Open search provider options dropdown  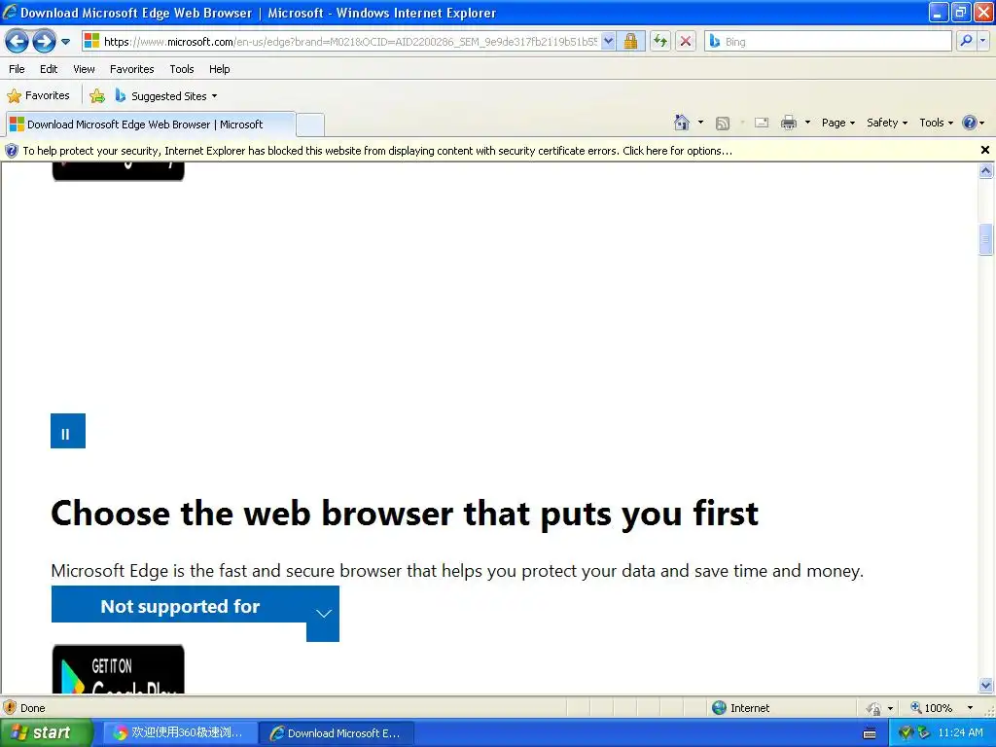983,41
